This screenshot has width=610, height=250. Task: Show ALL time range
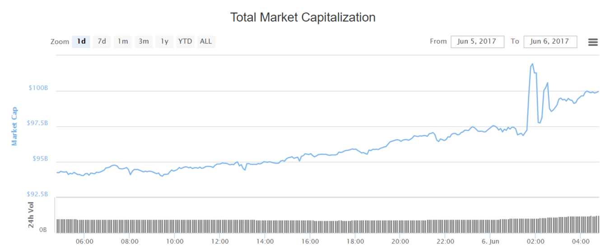tap(206, 41)
